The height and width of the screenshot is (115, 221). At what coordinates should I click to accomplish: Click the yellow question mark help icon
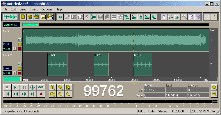(x=214, y=17)
